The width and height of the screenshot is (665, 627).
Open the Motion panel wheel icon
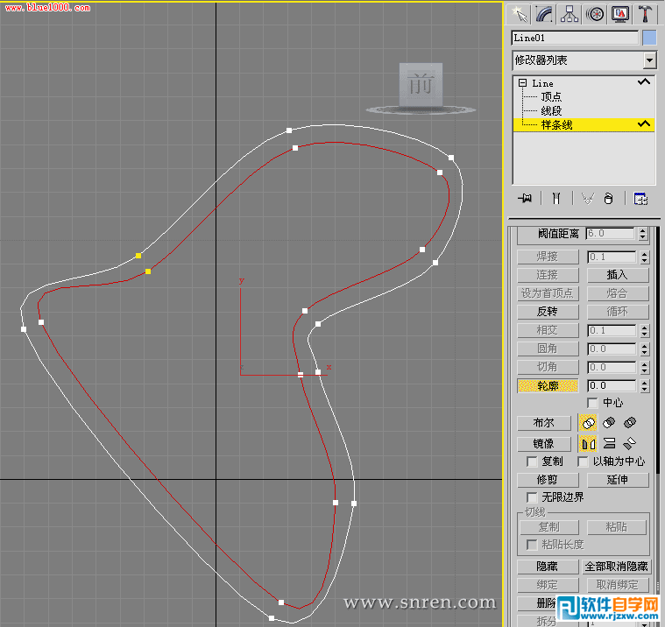point(596,13)
